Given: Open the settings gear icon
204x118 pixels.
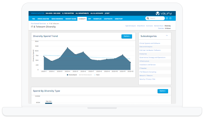Looking at the screenshot, I should click(170, 18).
